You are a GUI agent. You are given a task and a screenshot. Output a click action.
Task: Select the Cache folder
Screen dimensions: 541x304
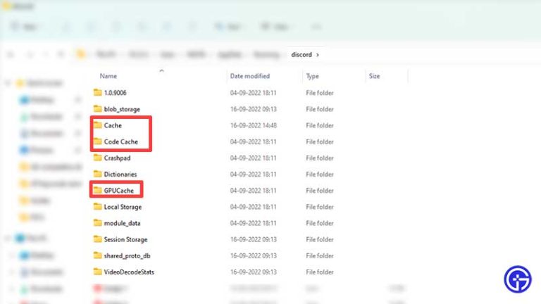(x=113, y=125)
